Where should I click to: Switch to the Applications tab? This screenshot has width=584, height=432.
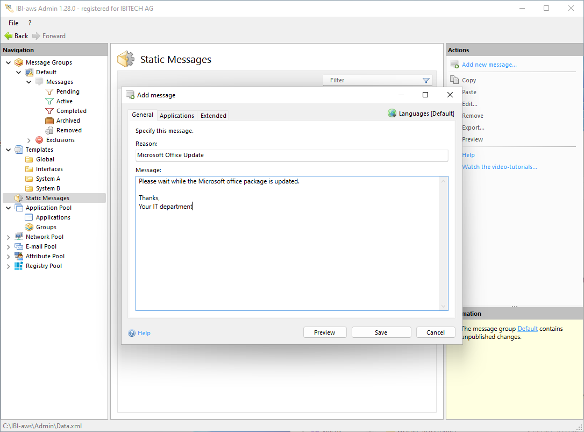click(x=176, y=116)
